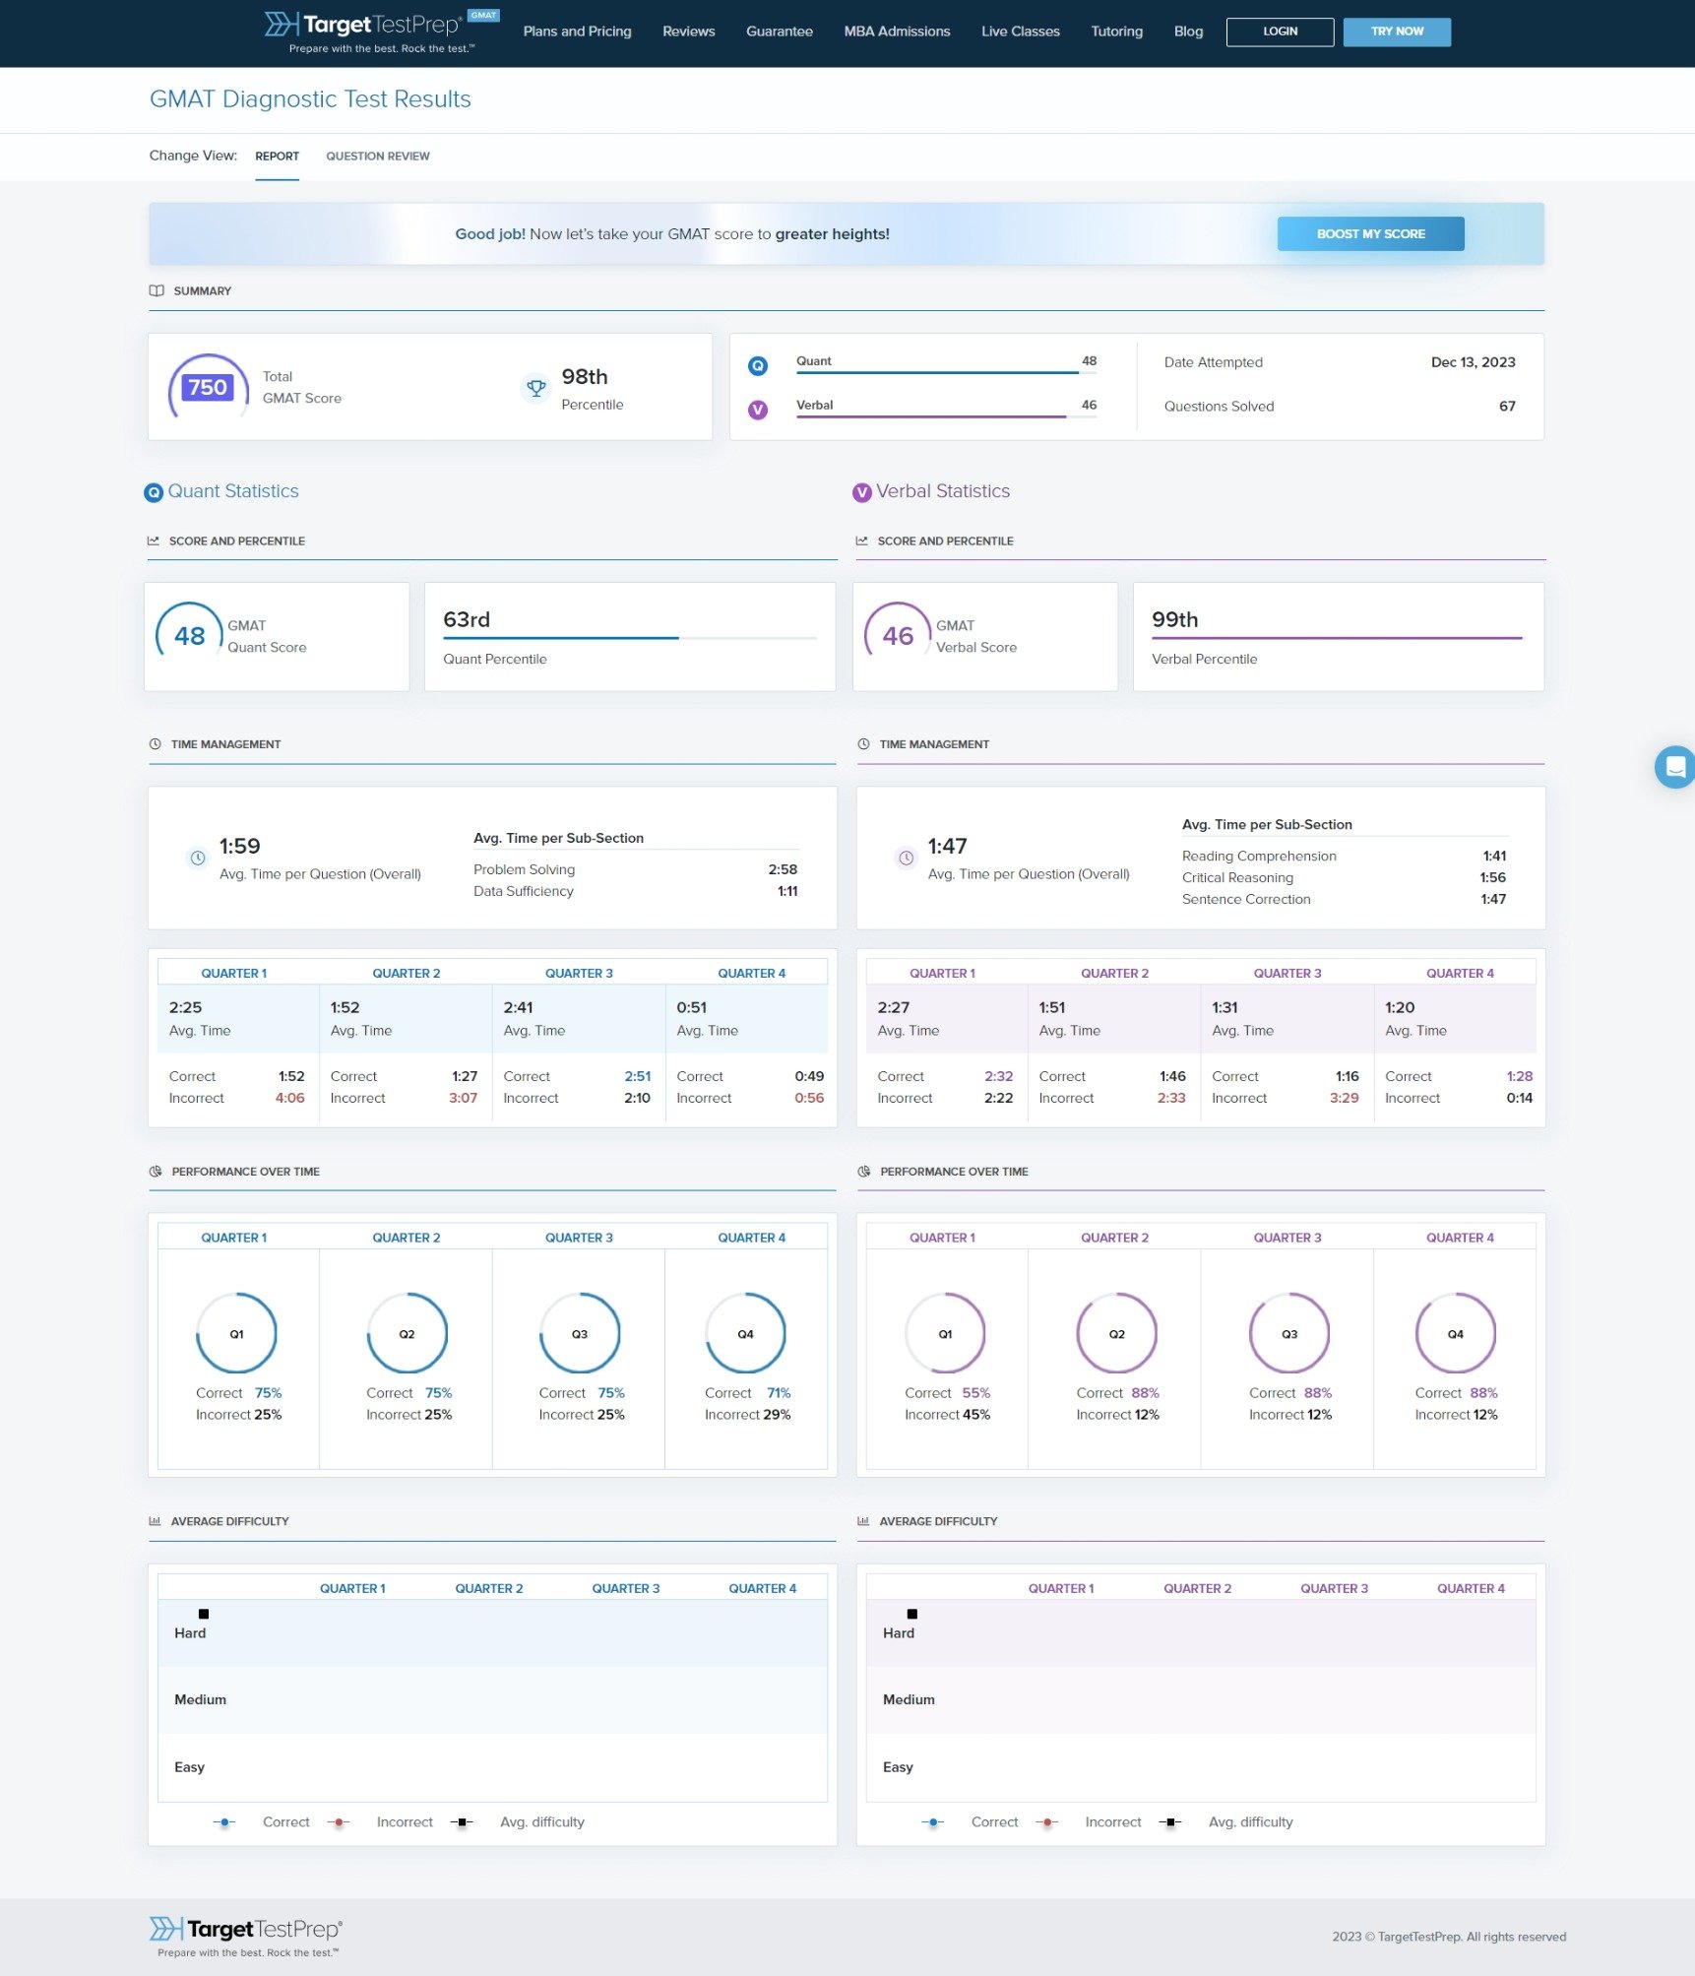Image resolution: width=1695 pixels, height=1976 pixels.
Task: Click the Q icon next to Quant Statistics
Action: 154,492
